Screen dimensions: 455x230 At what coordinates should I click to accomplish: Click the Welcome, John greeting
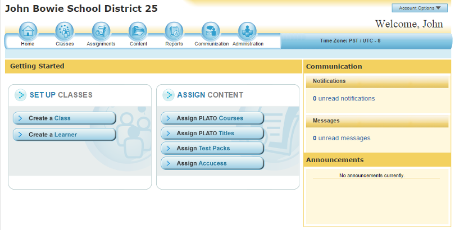tap(409, 24)
